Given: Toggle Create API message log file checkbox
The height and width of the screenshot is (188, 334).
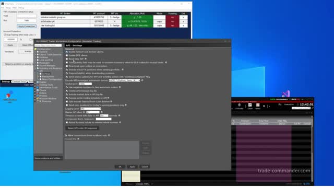Looking at the screenshot, I should tap(67, 91).
